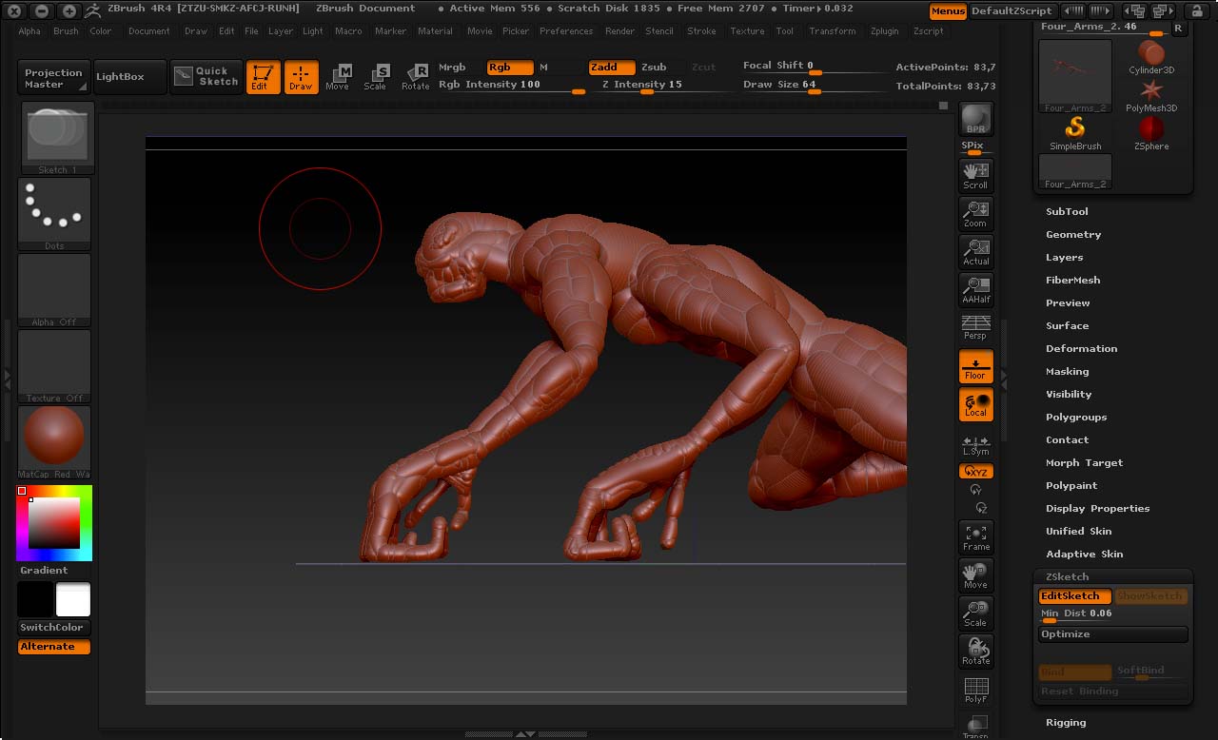The height and width of the screenshot is (740, 1218).
Task: Pick the ZSphere tool icon
Action: click(x=1151, y=132)
